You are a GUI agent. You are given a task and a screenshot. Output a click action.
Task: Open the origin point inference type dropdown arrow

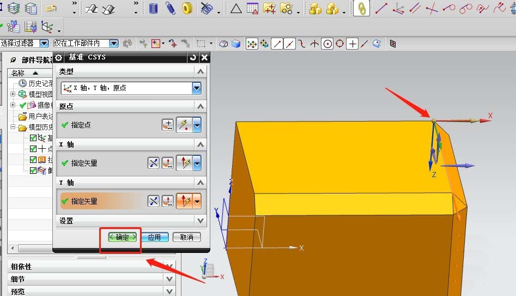click(x=197, y=125)
